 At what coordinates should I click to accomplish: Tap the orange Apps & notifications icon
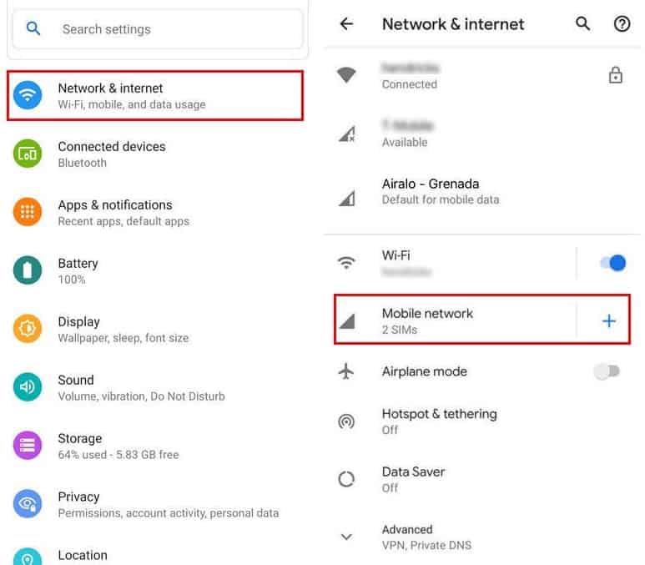click(28, 212)
